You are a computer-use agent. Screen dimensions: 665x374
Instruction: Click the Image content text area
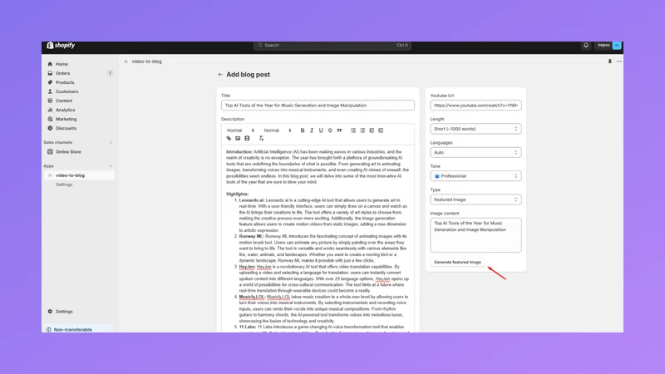point(475,235)
